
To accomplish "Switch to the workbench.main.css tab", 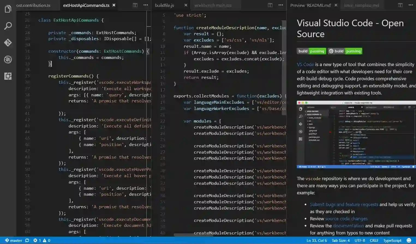I will [213, 5].
